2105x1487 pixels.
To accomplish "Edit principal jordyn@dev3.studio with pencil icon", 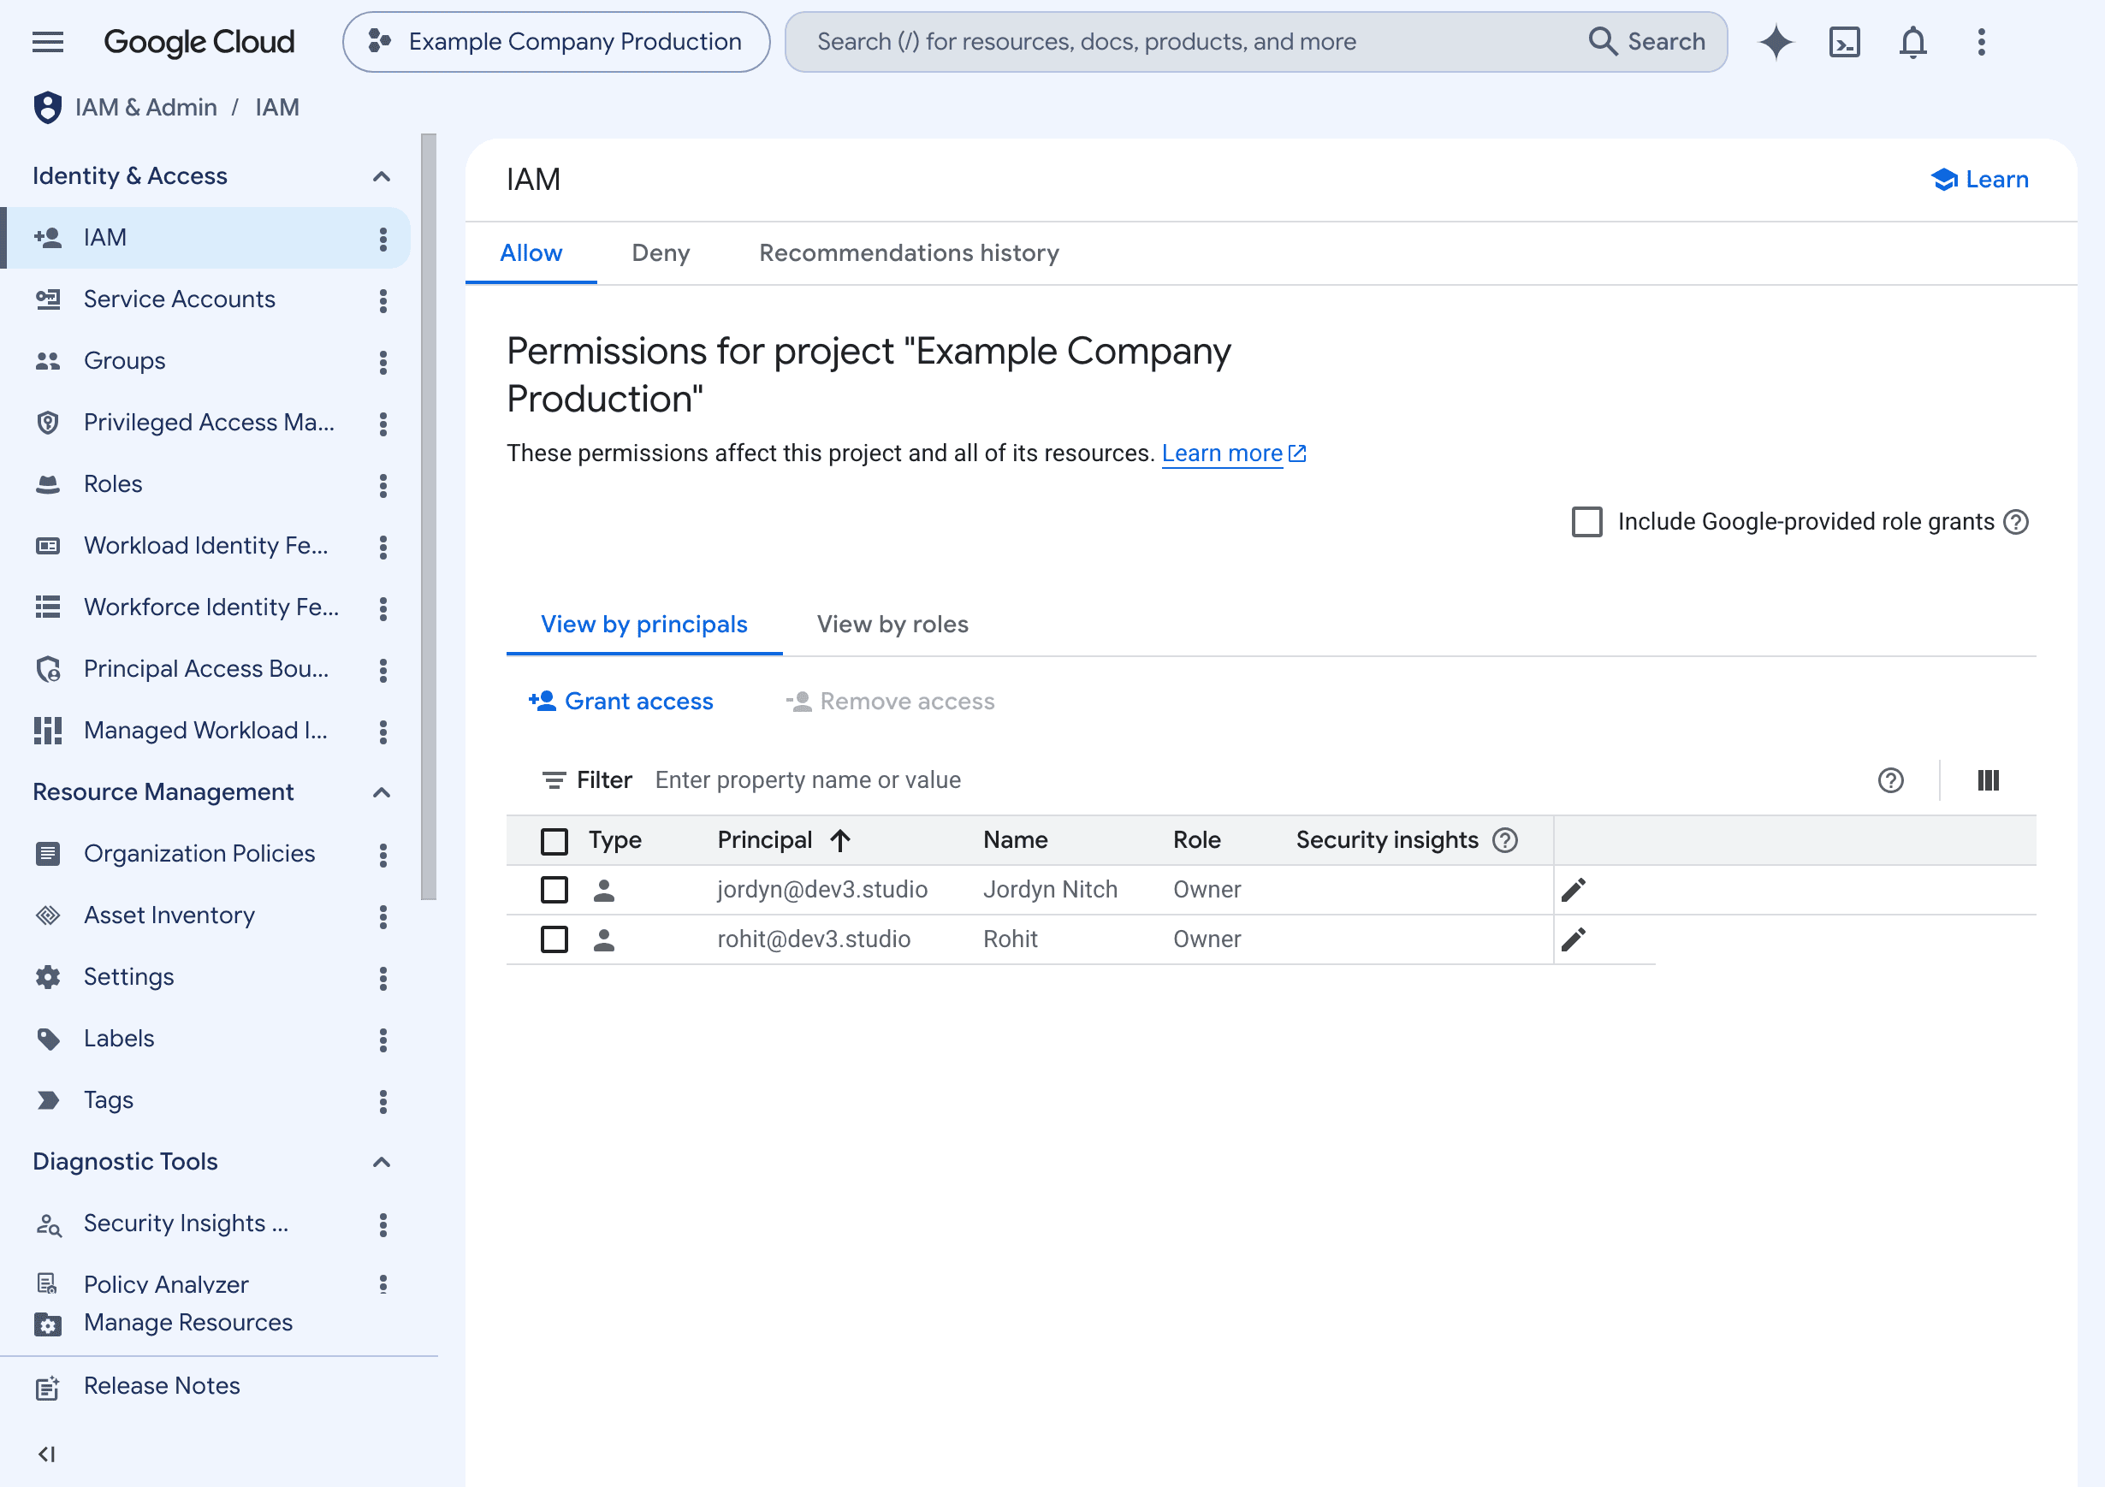I will [1574, 889].
